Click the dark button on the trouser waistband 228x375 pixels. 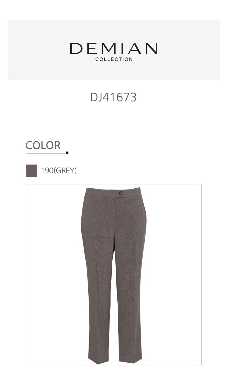click(x=121, y=193)
